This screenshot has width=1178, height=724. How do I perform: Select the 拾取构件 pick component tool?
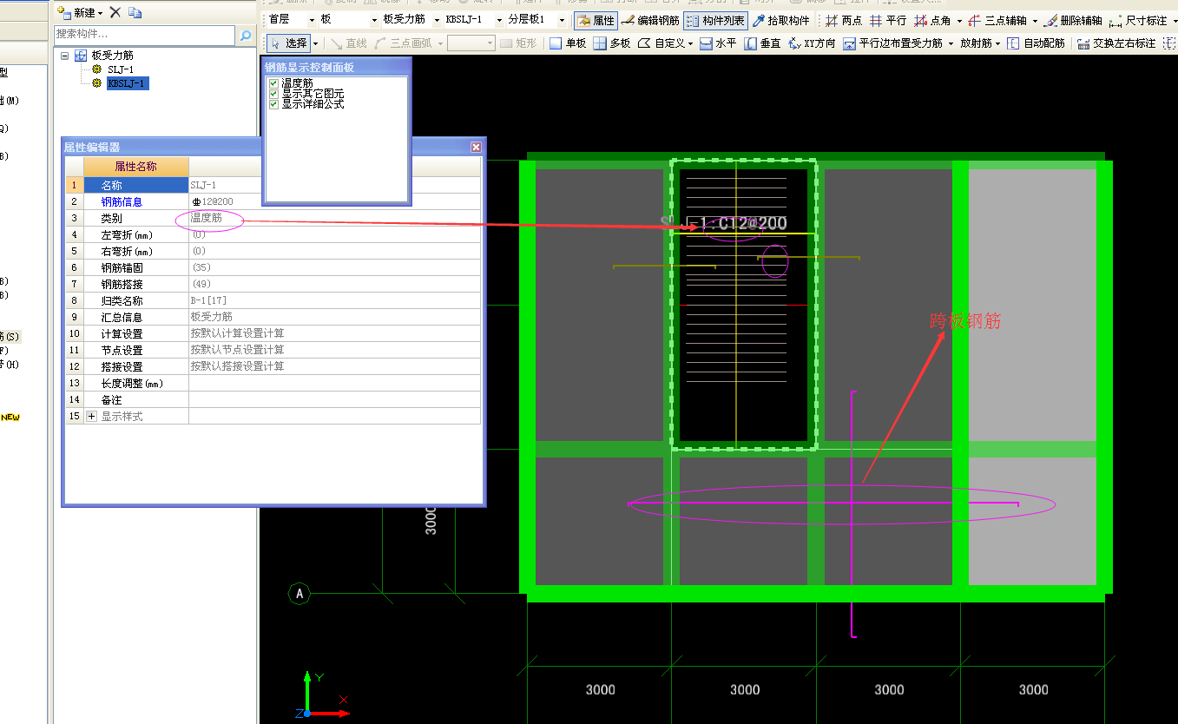point(780,20)
